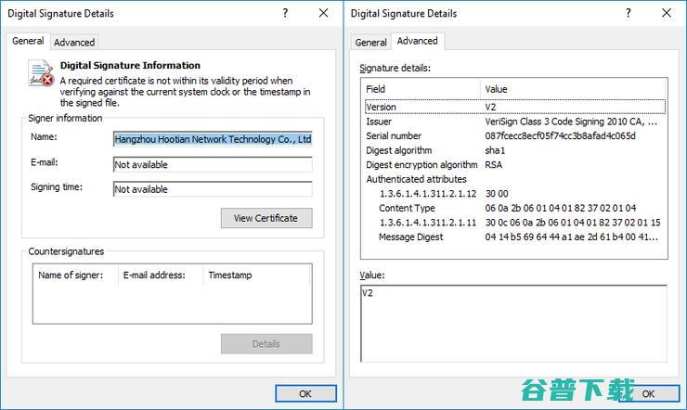The image size is (687, 410).
Task: Switch to Advanced tab in left dialog
Action: click(x=74, y=43)
